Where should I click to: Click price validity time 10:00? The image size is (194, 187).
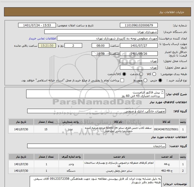[101, 53]
